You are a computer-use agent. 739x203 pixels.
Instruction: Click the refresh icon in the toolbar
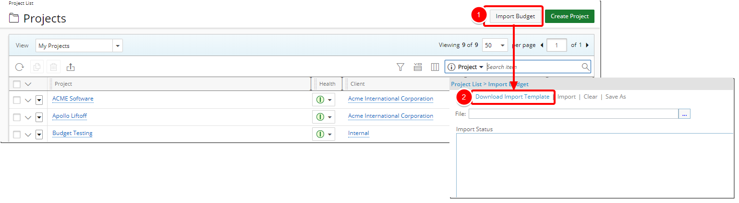[x=20, y=67]
